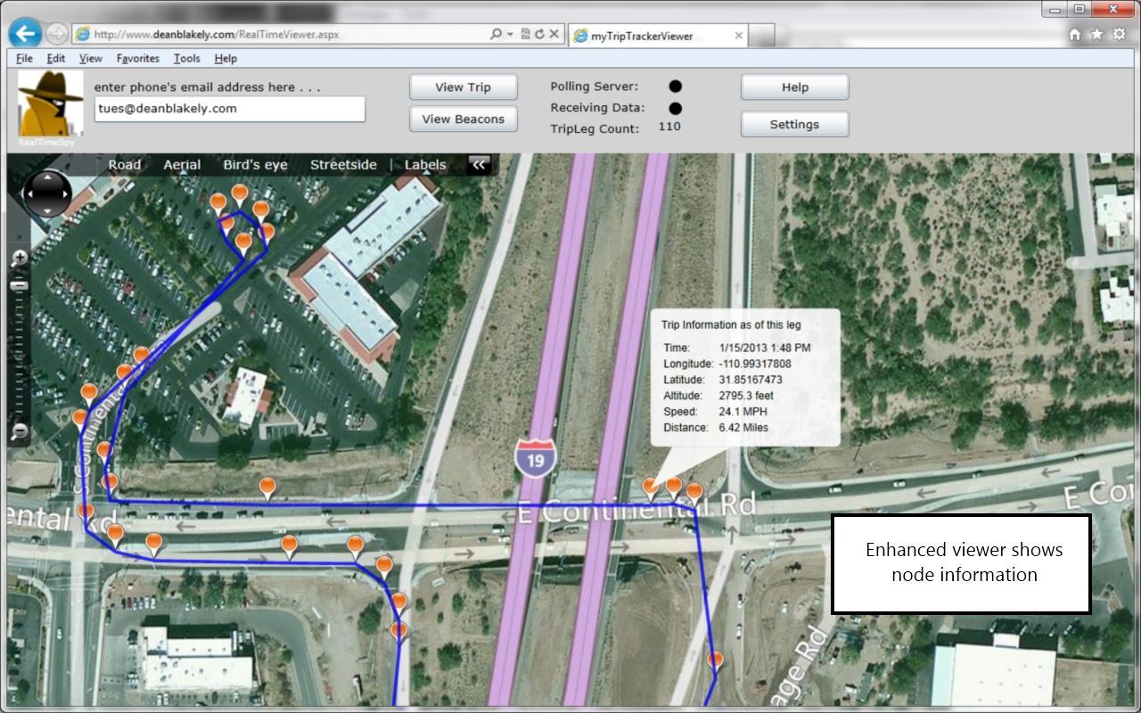The image size is (1141, 713).
Task: Click the phone email address input field
Action: (x=232, y=109)
